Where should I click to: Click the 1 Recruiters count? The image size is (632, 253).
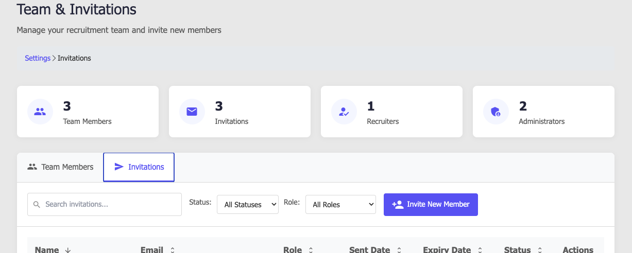pos(371,106)
